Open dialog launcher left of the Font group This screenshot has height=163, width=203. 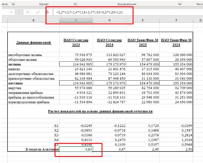click(x=13, y=3)
